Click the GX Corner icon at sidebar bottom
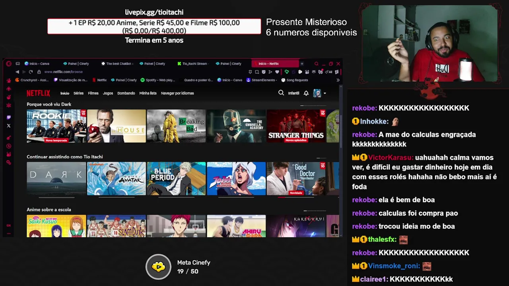Image resolution: width=509 pixels, height=286 pixels. coord(9,225)
